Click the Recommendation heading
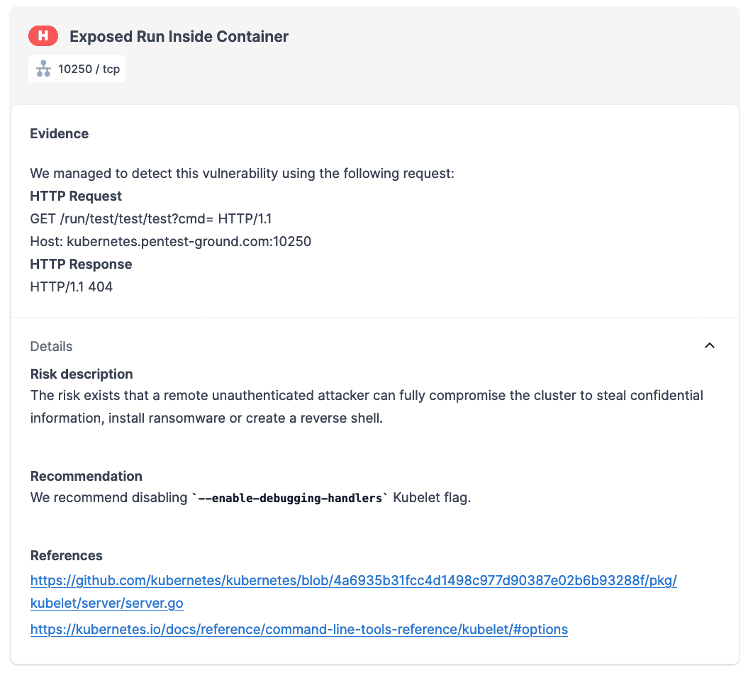The image size is (753, 673). (x=86, y=476)
